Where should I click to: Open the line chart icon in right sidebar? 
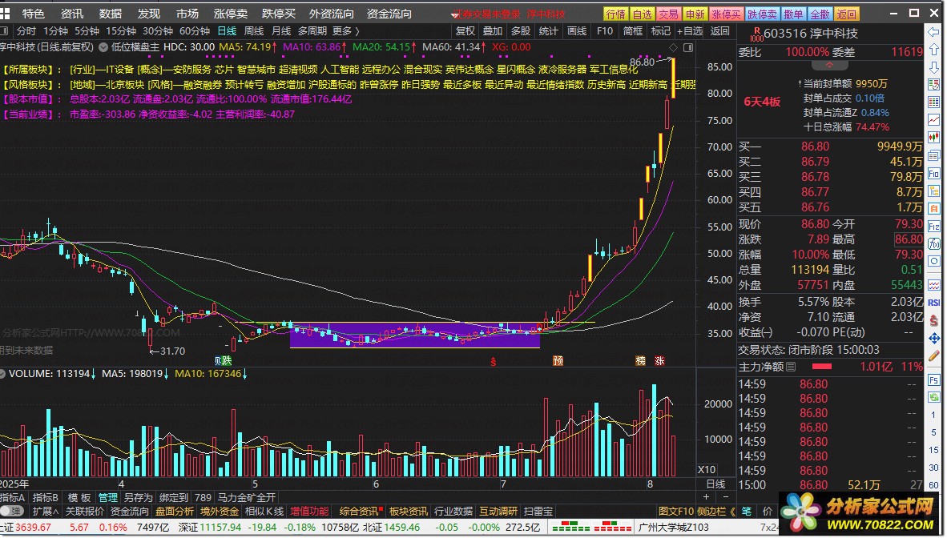point(933,120)
